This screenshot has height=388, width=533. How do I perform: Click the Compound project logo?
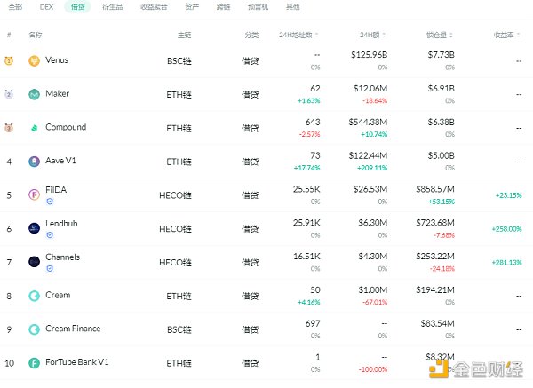tap(34, 128)
